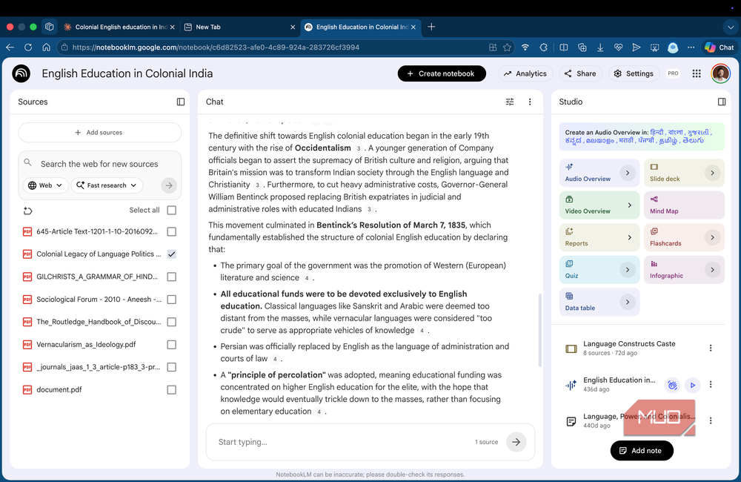The image size is (741, 482).
Task: Toggle Select all sources checkbox
Action: [x=172, y=210]
